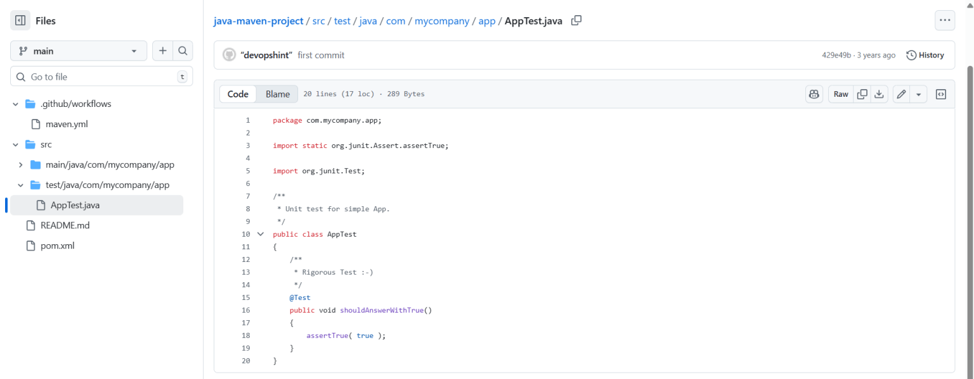Viewport: 974px width, 379px height.
Task: Open the more options kebab menu
Action: (945, 20)
